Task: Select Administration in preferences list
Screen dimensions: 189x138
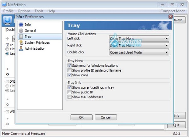Action: [40, 48]
